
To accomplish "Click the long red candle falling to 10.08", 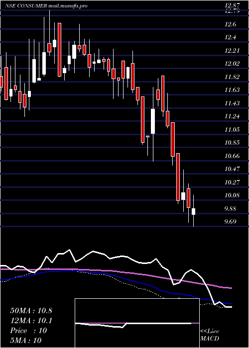I will (x=178, y=177).
